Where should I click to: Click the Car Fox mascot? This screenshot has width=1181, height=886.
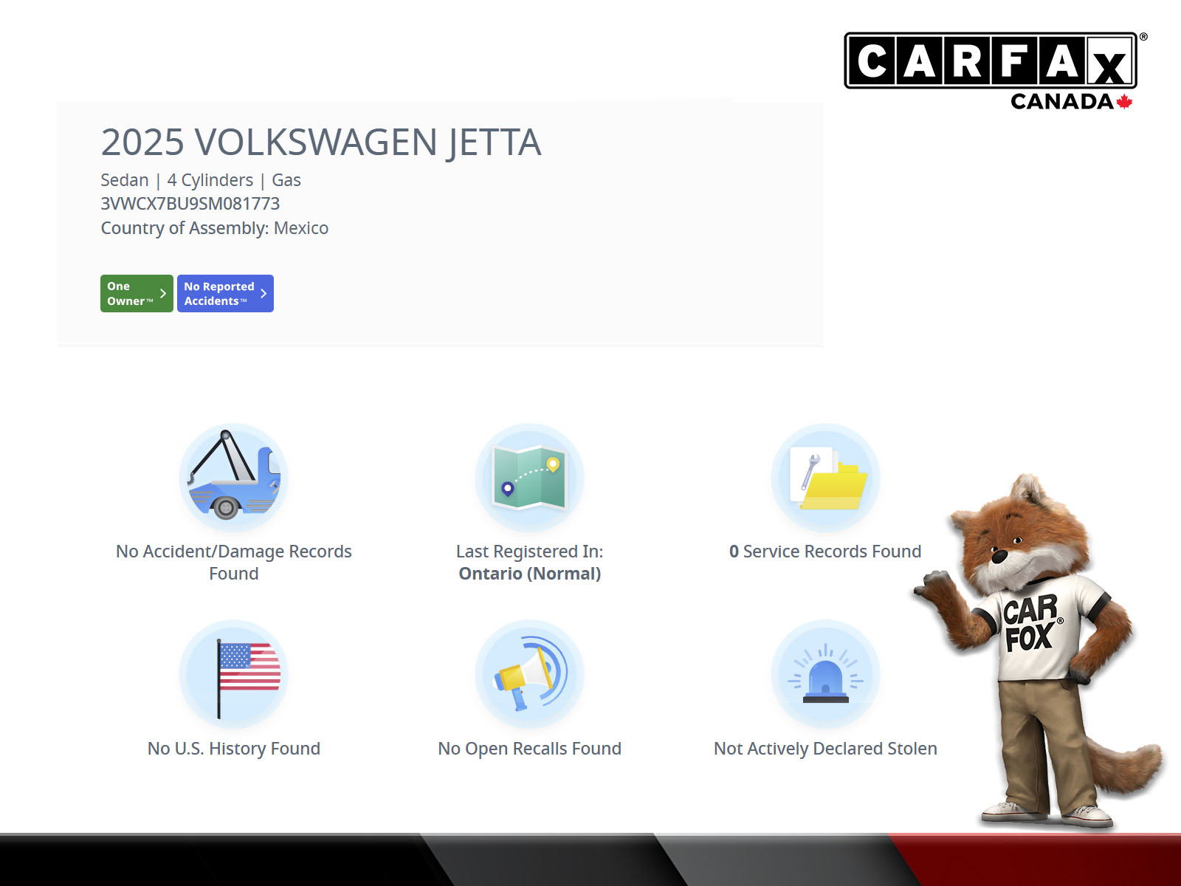click(x=1041, y=650)
